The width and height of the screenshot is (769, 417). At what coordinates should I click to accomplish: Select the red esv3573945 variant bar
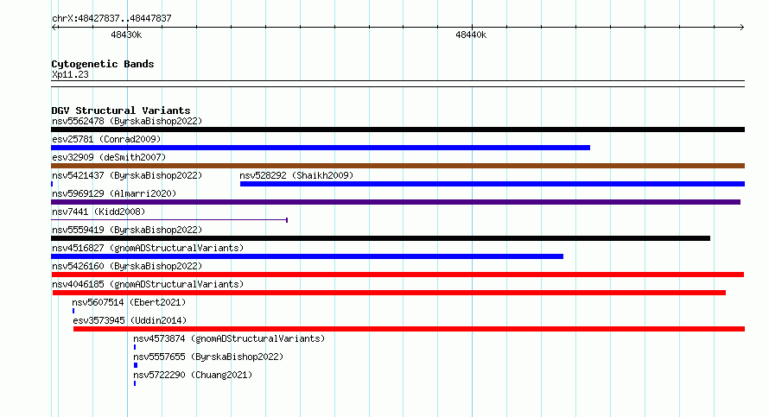point(409,329)
